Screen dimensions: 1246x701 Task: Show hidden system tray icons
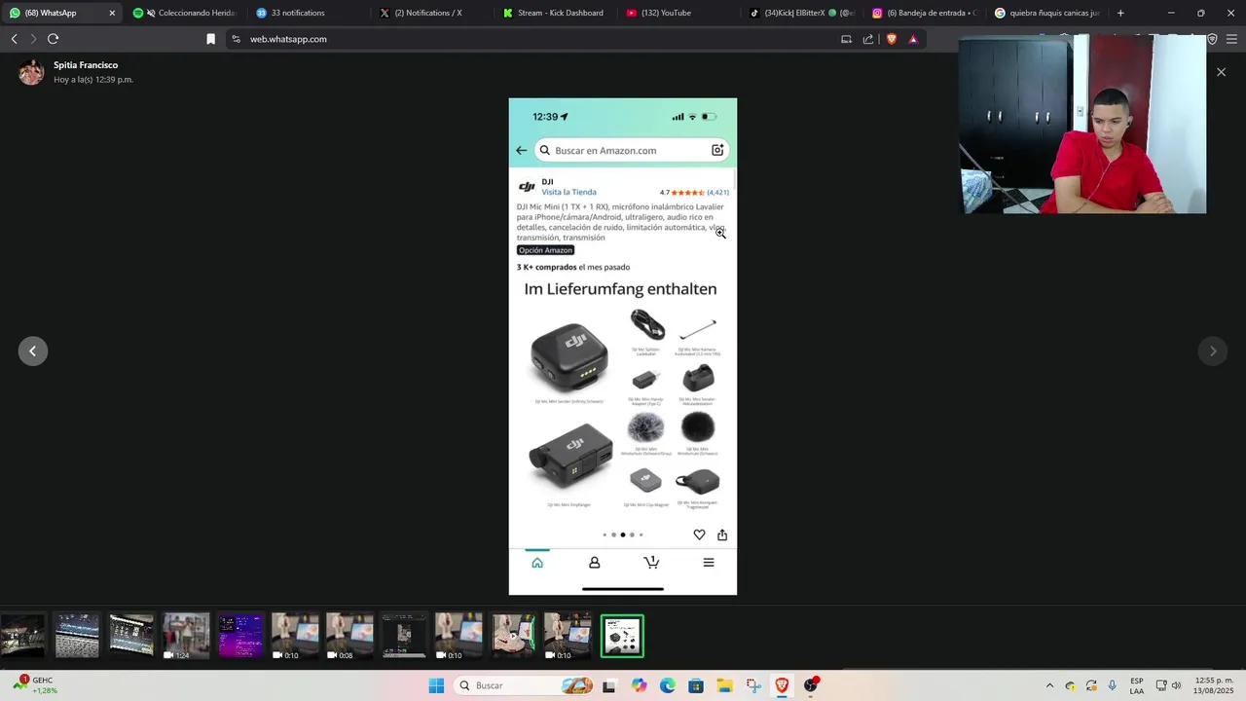1049,685
